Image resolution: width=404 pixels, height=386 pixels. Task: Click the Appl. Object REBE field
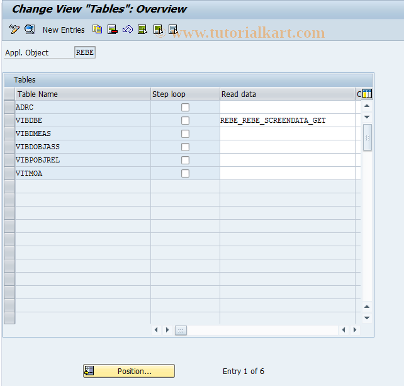point(85,52)
